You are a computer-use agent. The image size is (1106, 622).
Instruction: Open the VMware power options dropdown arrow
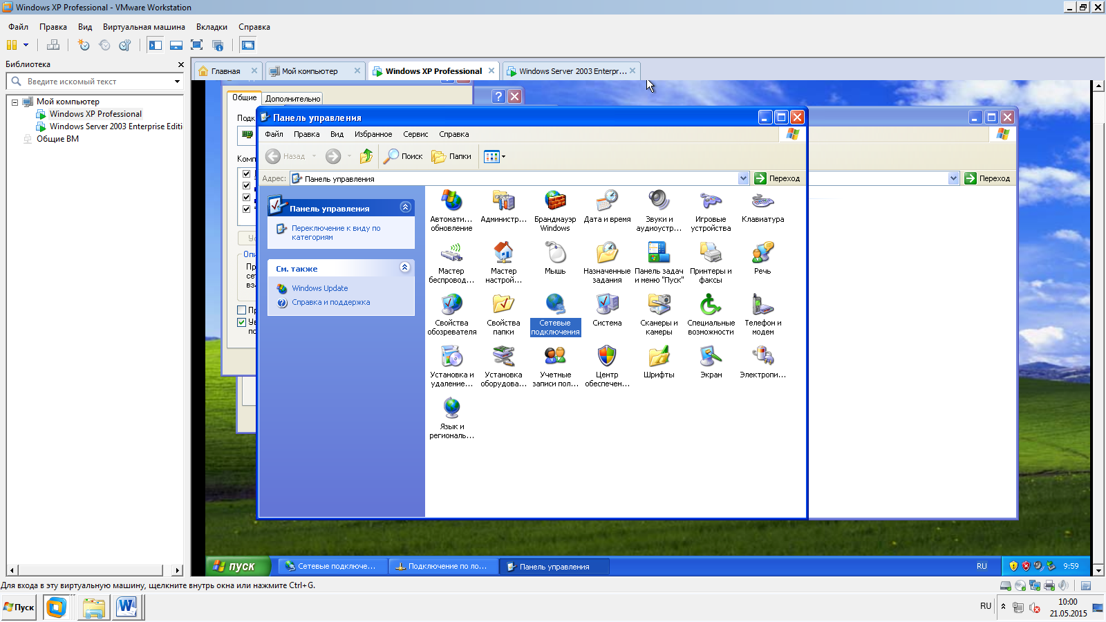pos(26,45)
